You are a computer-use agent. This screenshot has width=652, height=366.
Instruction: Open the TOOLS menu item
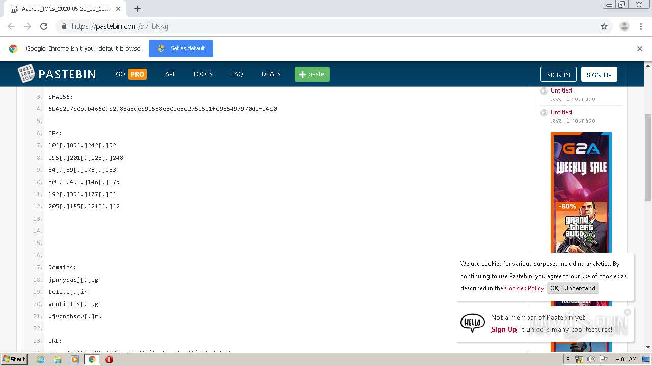(202, 74)
